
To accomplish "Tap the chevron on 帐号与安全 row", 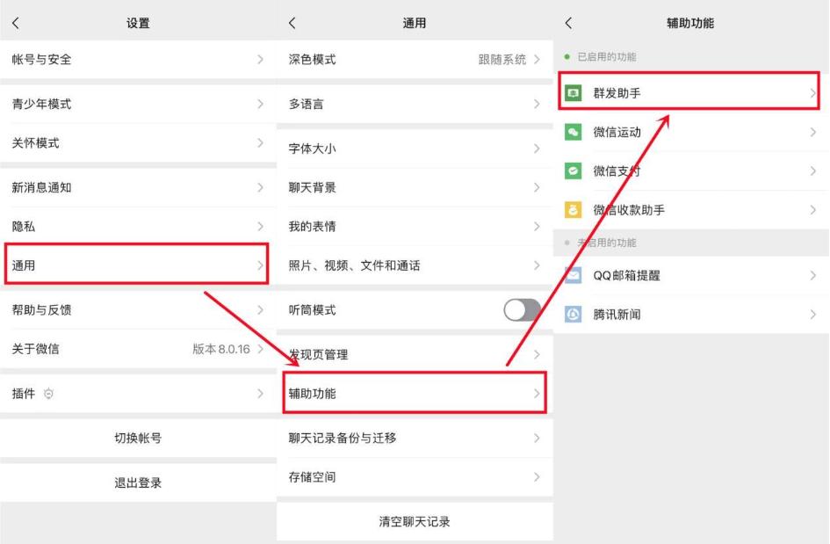I will coord(261,60).
